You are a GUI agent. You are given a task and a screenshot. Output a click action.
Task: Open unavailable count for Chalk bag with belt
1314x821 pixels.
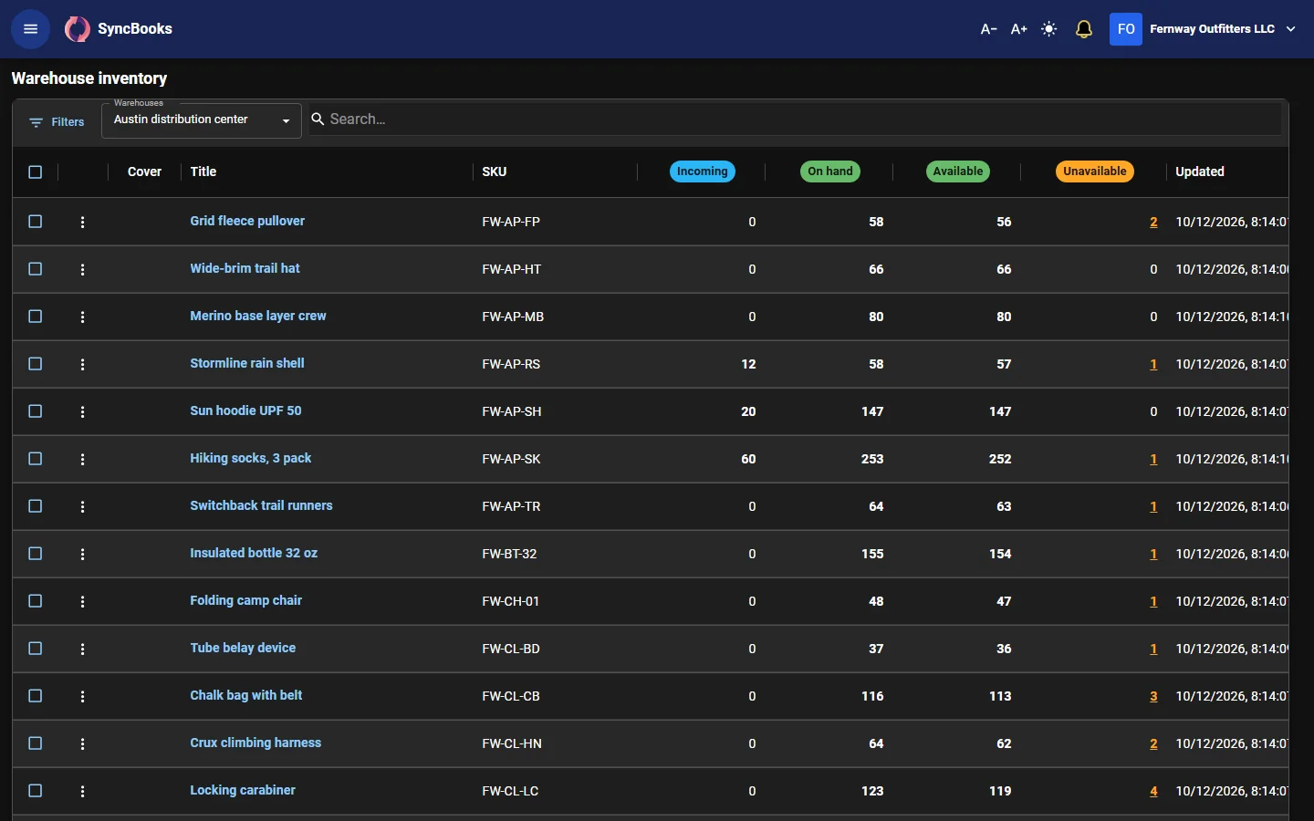click(1153, 696)
